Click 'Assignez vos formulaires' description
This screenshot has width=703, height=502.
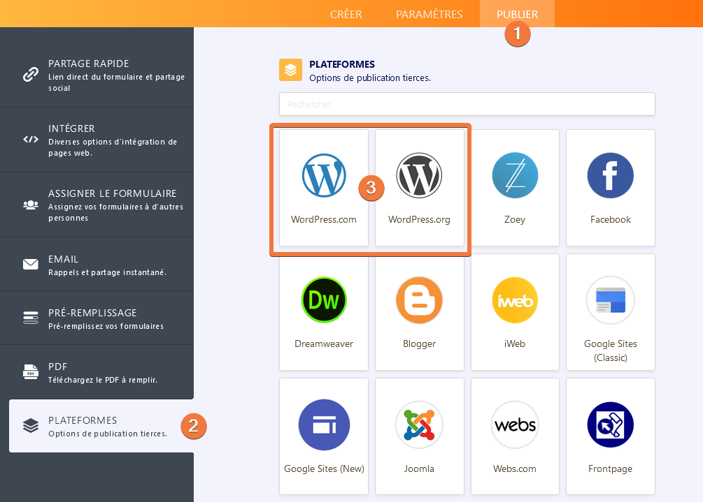[115, 212]
